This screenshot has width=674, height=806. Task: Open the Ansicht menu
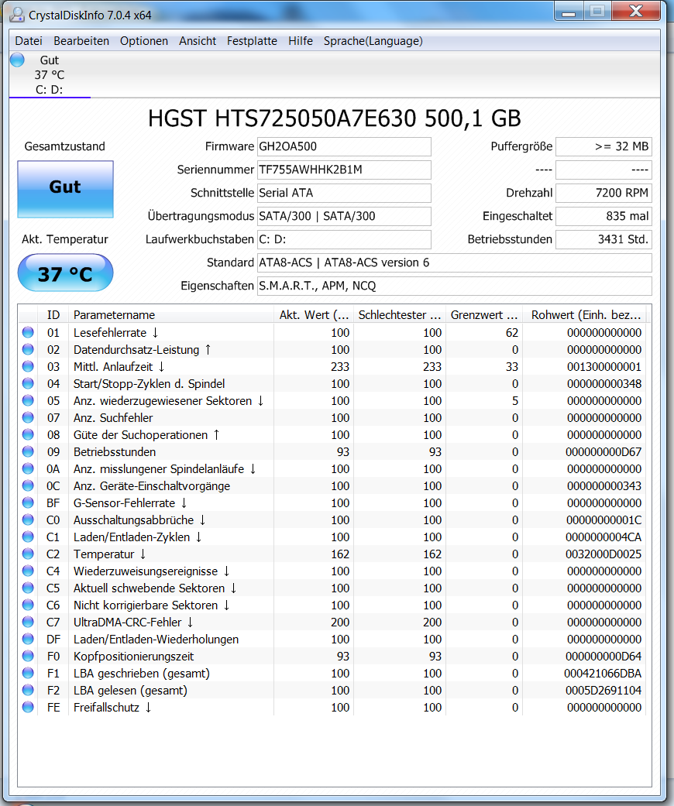(198, 41)
